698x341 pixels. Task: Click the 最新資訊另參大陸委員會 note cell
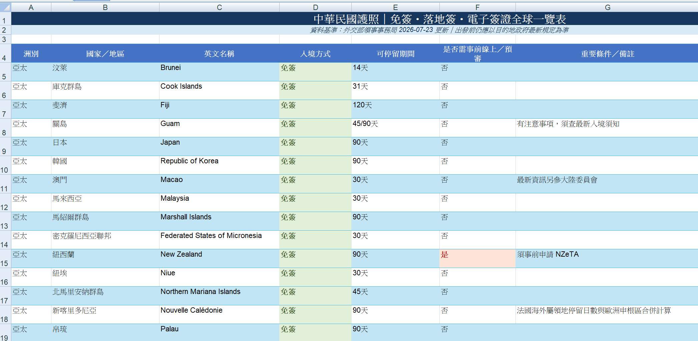click(x=607, y=184)
